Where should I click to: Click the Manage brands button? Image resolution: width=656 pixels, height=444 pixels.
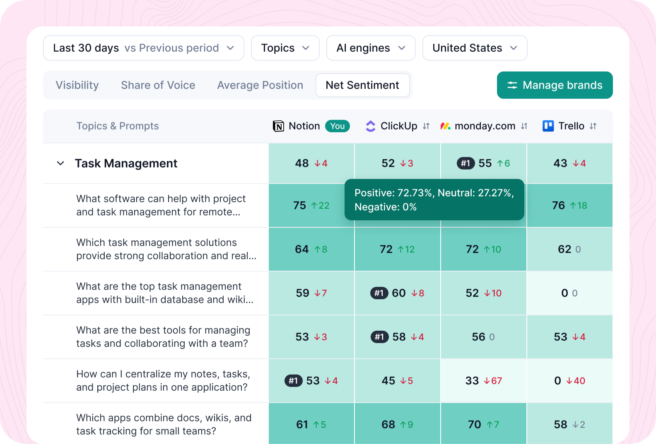pyautogui.click(x=555, y=85)
